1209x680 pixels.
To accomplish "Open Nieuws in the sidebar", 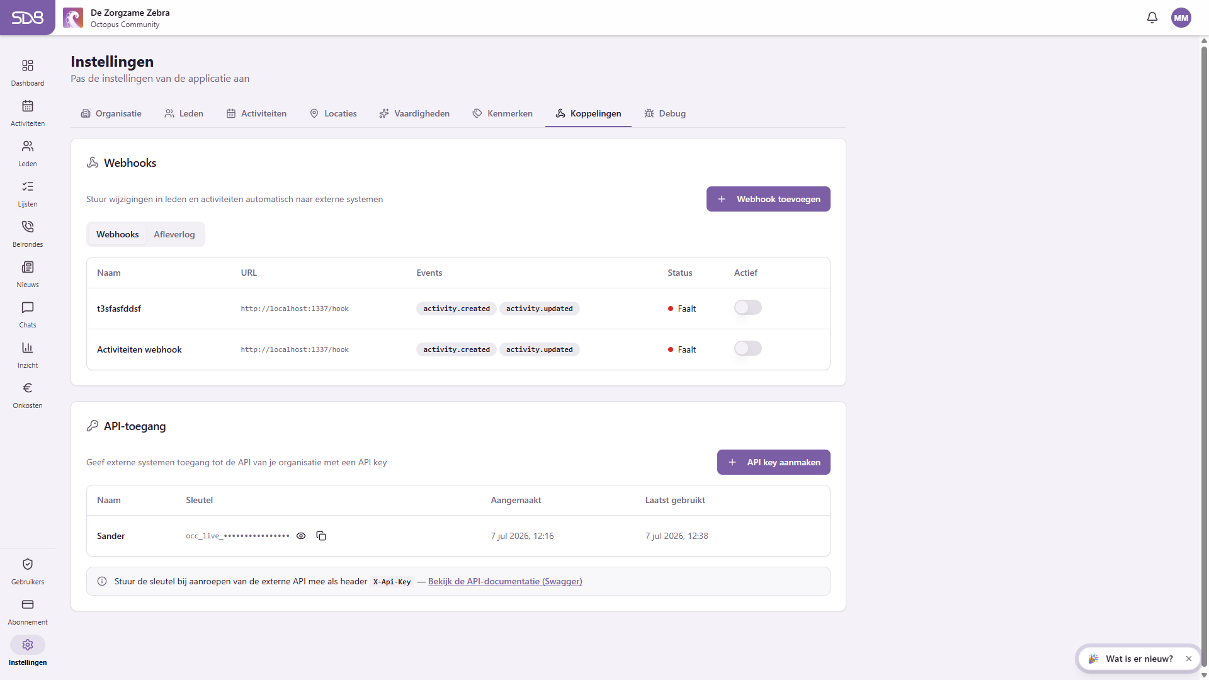I will [x=28, y=275].
